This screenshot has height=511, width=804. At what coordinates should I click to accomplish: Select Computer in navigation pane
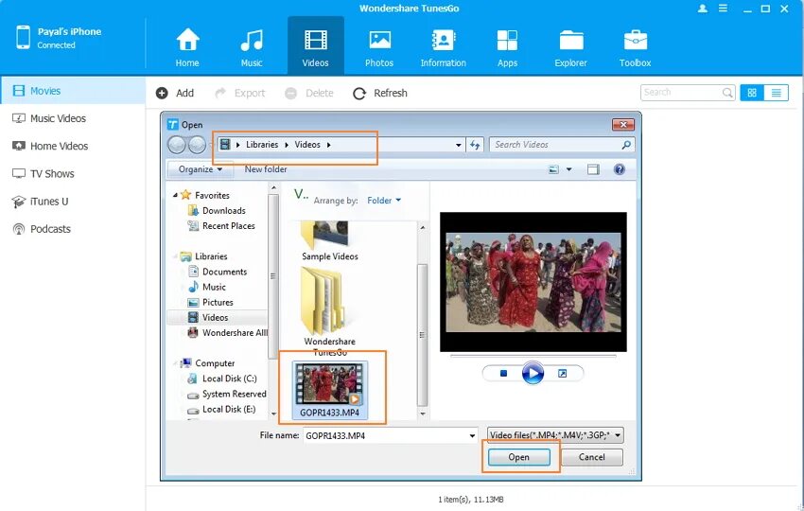215,363
